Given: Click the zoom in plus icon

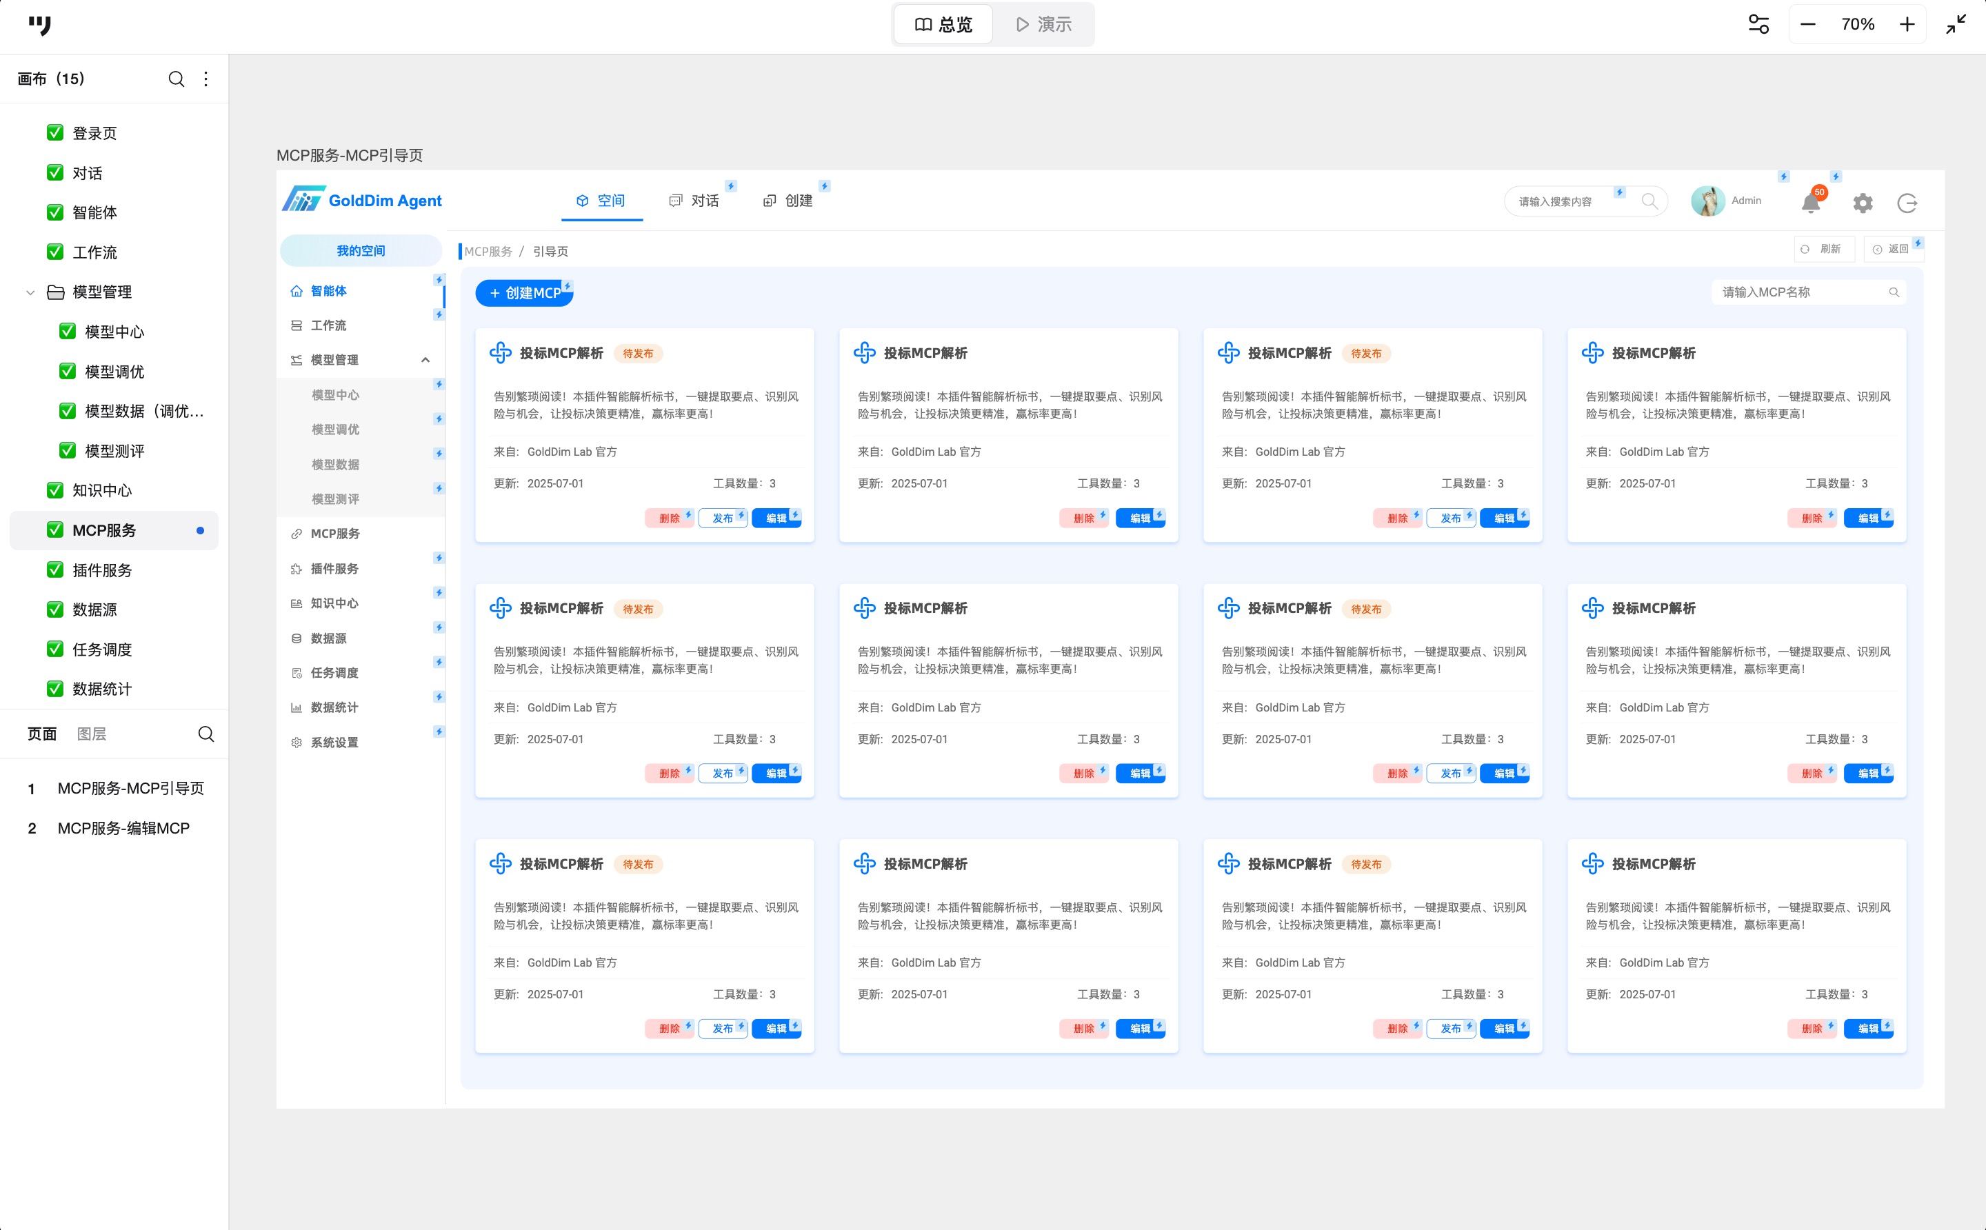Looking at the screenshot, I should coord(1906,24).
